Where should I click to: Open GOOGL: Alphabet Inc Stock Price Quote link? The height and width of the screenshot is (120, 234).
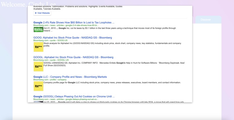coord(73,57)
